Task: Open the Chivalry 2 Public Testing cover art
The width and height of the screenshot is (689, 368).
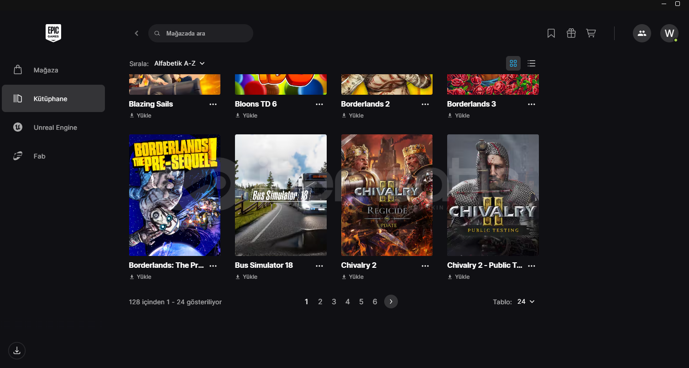Action: click(x=493, y=195)
